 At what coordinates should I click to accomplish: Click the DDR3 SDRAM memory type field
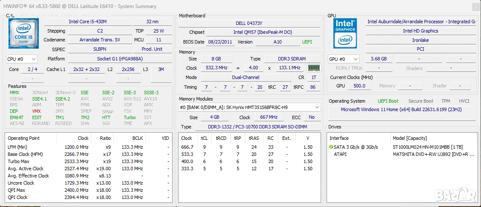point(292,59)
